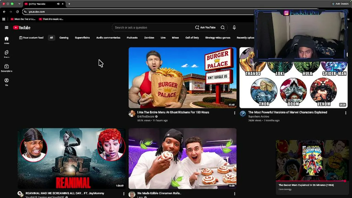The image size is (352, 198).
Task: Start voice search with the microphone
Action: pyautogui.click(x=234, y=28)
